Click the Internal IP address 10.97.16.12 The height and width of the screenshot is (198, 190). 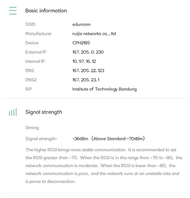point(84,61)
